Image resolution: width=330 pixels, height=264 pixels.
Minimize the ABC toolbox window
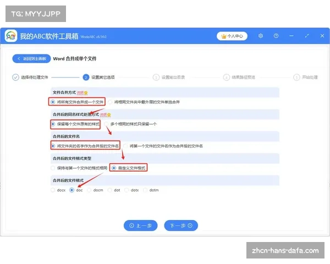(291, 36)
